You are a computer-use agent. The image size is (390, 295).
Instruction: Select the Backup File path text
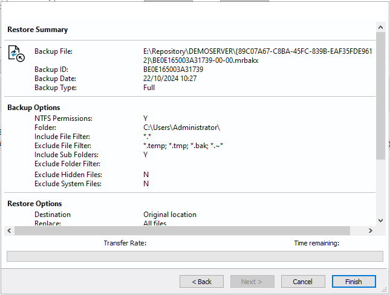(253, 56)
